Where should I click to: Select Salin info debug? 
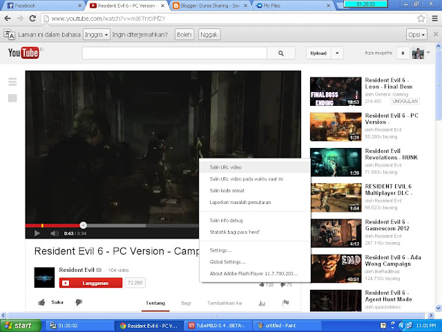255,220
